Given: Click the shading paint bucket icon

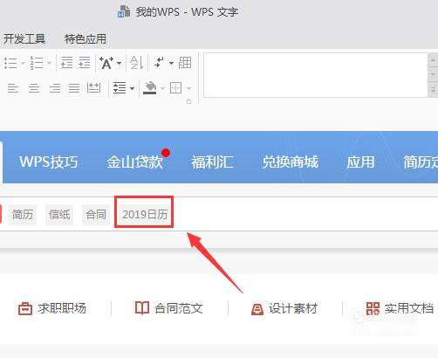Looking at the screenshot, I should tap(150, 88).
